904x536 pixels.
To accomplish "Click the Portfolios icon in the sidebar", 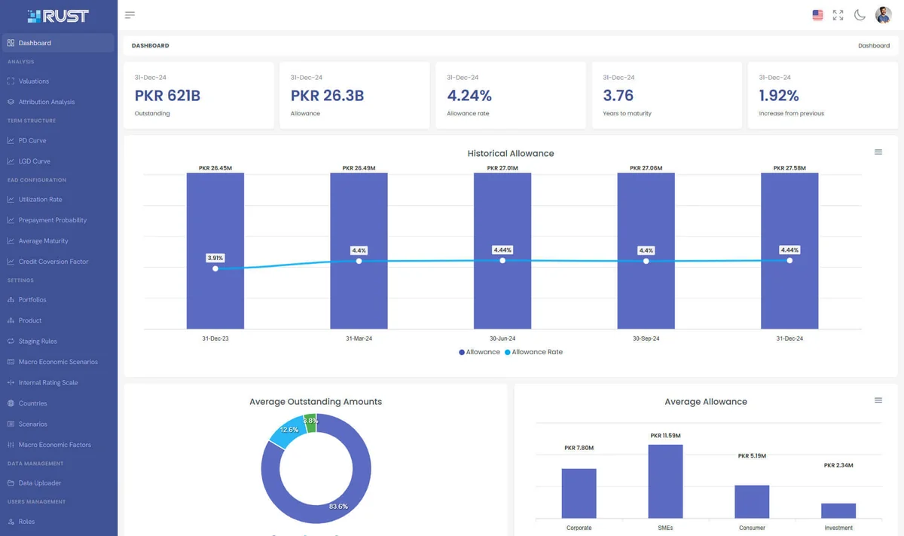I will [x=11, y=300].
